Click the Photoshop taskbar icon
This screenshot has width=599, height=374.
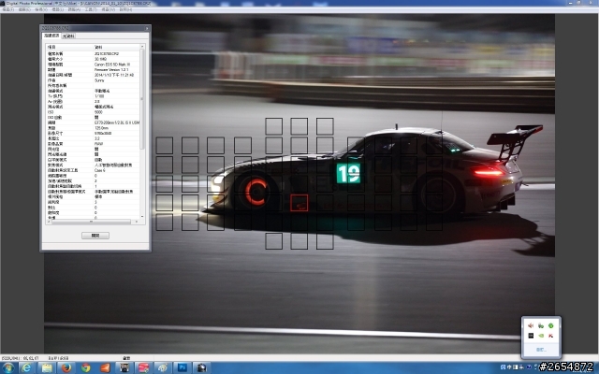click(x=183, y=367)
